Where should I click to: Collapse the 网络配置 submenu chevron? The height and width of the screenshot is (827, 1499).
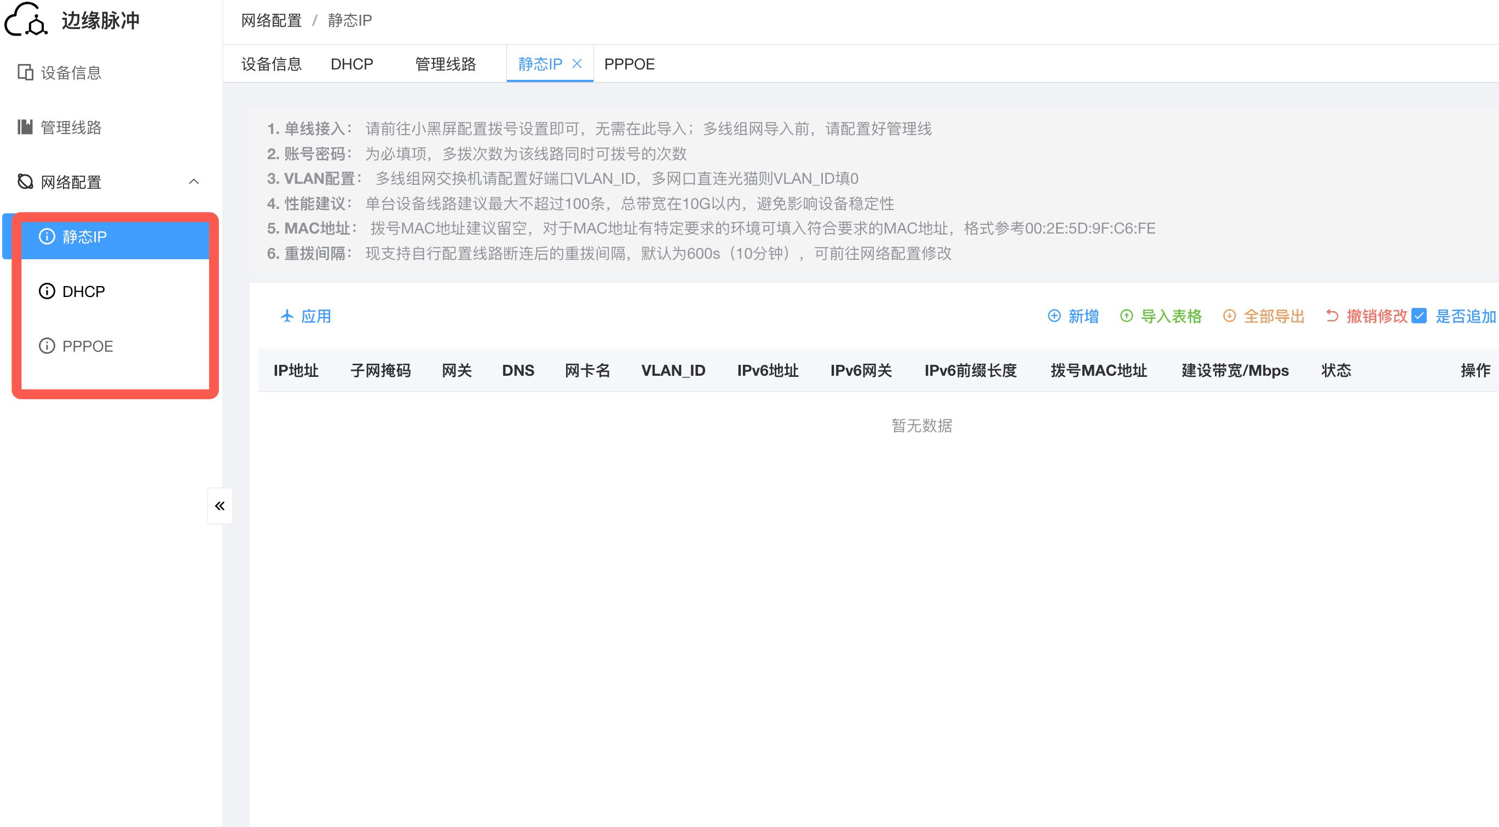click(x=194, y=182)
